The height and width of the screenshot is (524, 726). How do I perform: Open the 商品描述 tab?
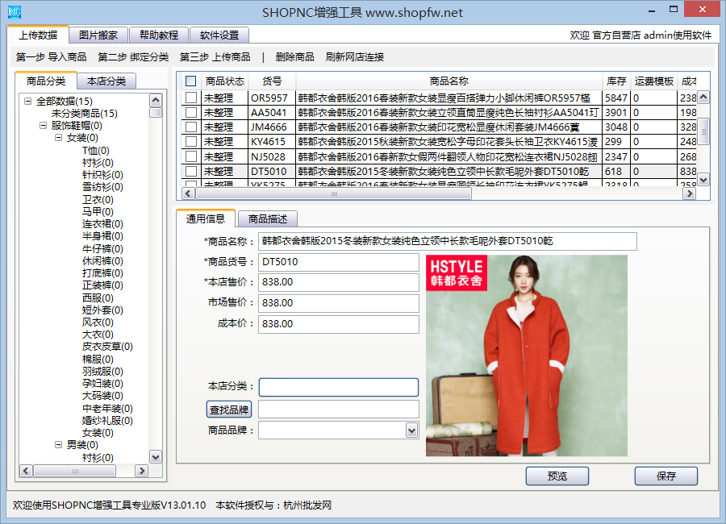coord(268,219)
